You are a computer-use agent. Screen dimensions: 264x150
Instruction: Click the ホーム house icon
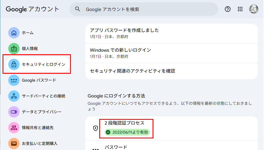coord(14,33)
